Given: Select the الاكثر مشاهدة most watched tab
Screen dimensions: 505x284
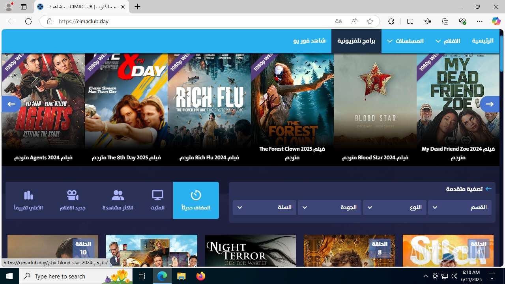Looking at the screenshot, I should 118,200.
